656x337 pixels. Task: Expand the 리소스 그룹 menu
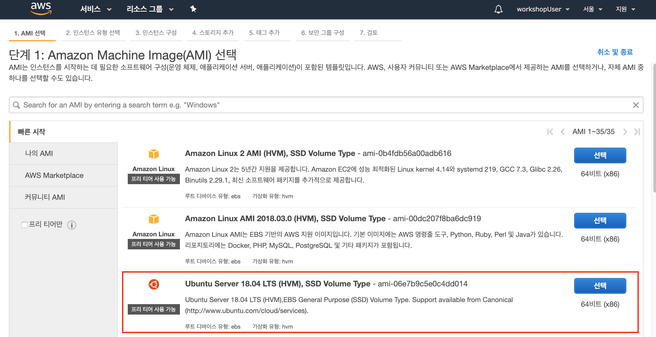click(150, 9)
